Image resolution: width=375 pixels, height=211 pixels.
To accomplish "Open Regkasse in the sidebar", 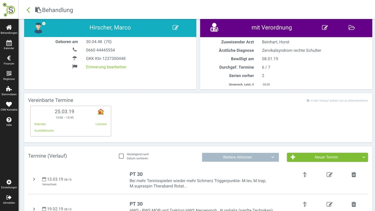I will pos(9,75).
